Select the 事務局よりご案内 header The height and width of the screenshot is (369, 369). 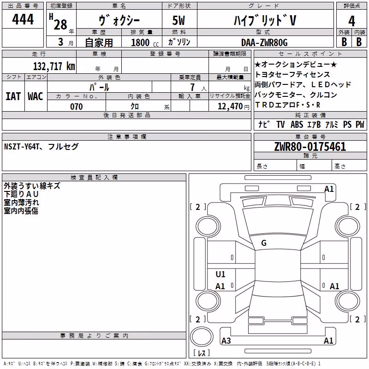(94, 336)
